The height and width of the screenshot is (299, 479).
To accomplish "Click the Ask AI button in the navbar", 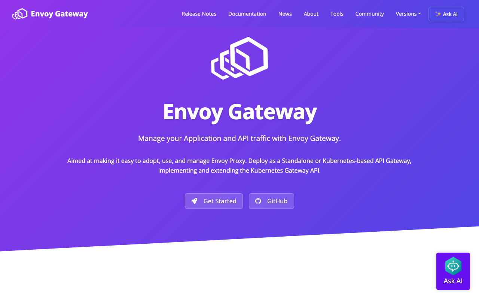I will 446,14.
